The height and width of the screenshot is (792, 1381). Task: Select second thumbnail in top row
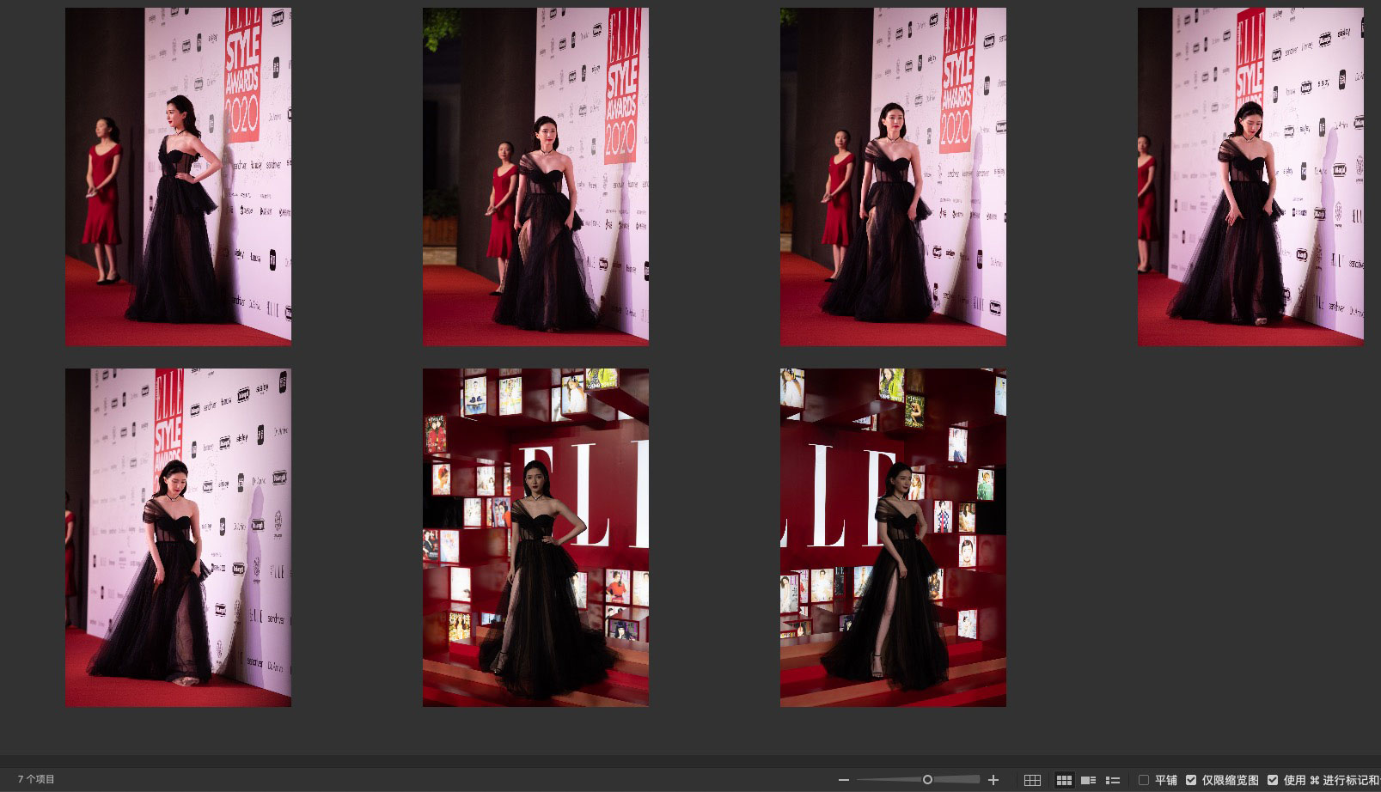[535, 177]
